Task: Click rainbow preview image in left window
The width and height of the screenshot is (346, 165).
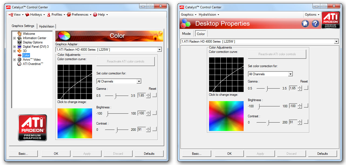Action: [x=75, y=123]
